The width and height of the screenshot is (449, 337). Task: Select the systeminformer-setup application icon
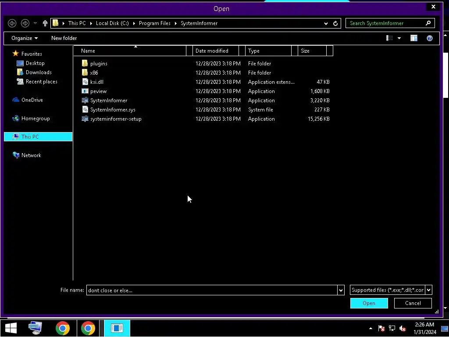coord(85,118)
